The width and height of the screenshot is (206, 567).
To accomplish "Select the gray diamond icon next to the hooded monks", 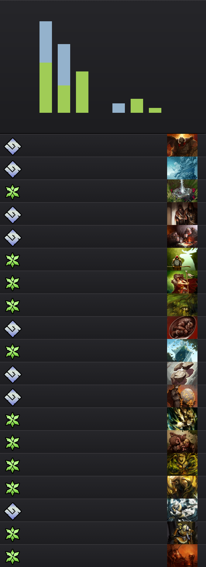I will 12,215.
